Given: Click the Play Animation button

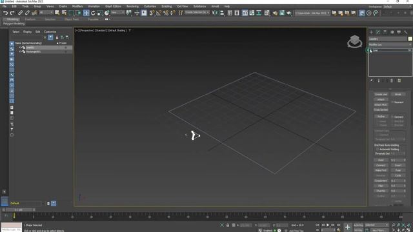Looking at the screenshot, I should [x=328, y=225].
